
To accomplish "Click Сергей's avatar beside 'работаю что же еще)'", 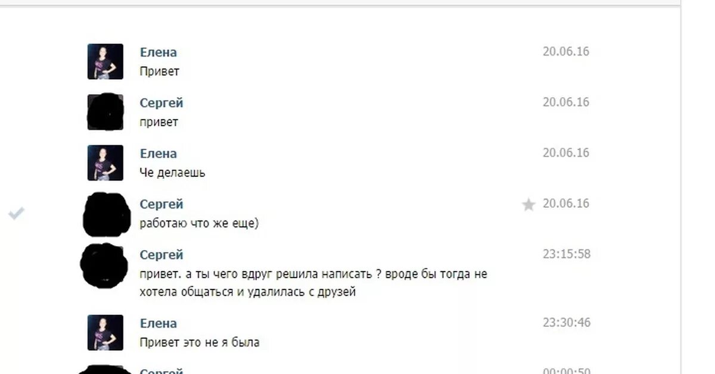I will click(x=106, y=214).
